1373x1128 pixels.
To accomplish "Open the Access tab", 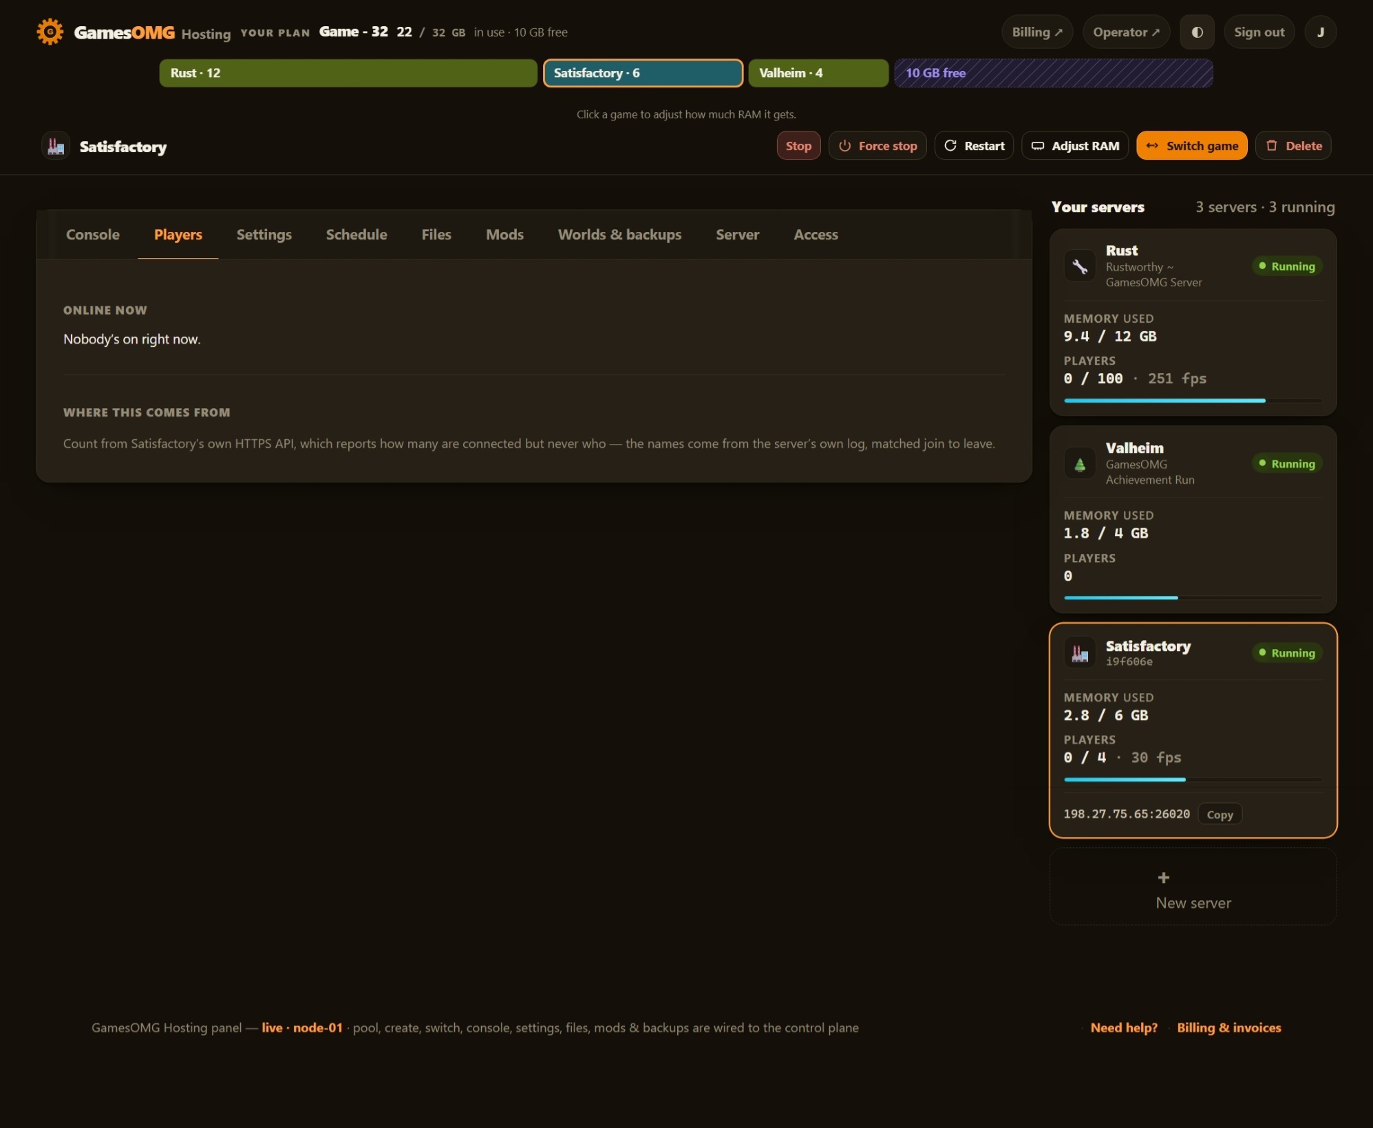I will tap(816, 235).
